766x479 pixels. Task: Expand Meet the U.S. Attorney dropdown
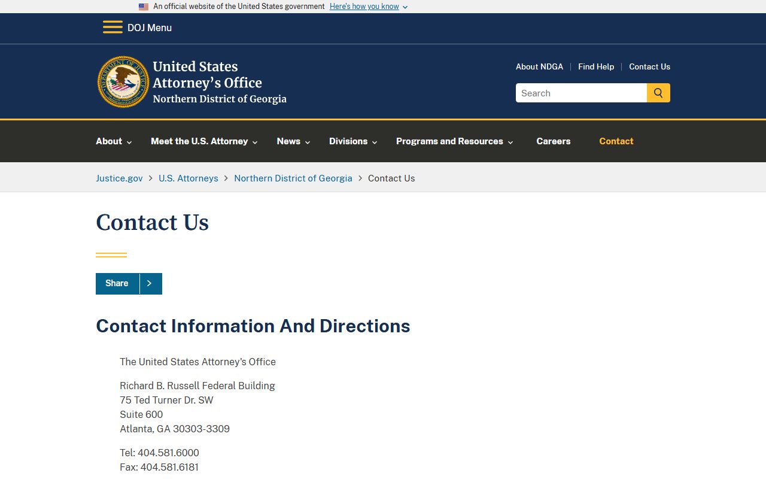pos(204,141)
